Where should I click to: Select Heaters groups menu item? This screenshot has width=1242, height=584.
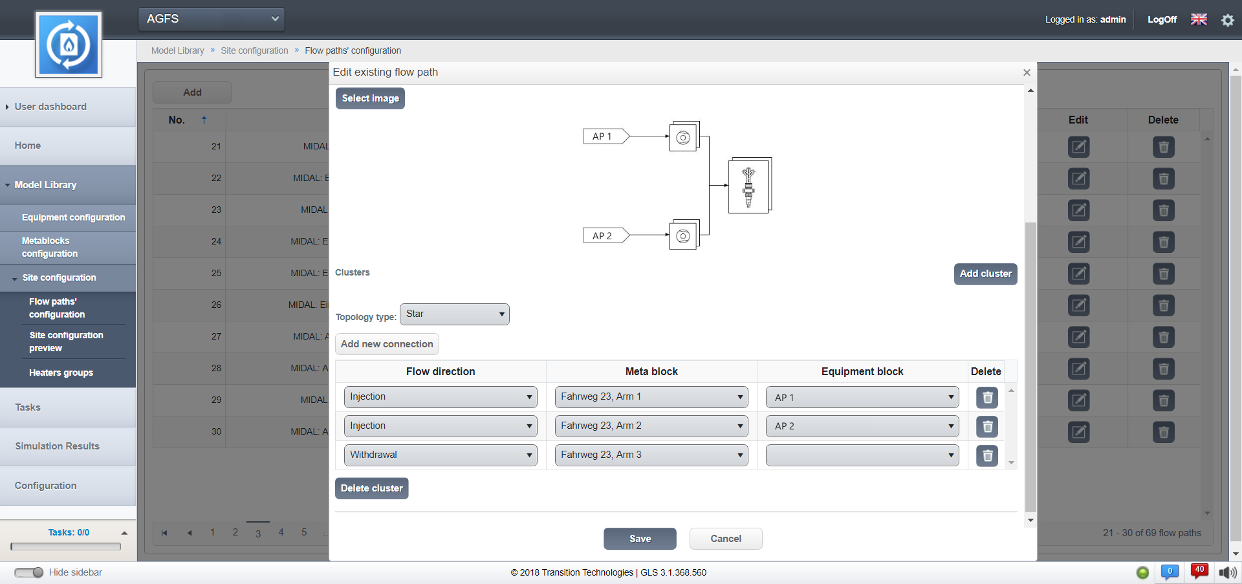pyautogui.click(x=61, y=373)
